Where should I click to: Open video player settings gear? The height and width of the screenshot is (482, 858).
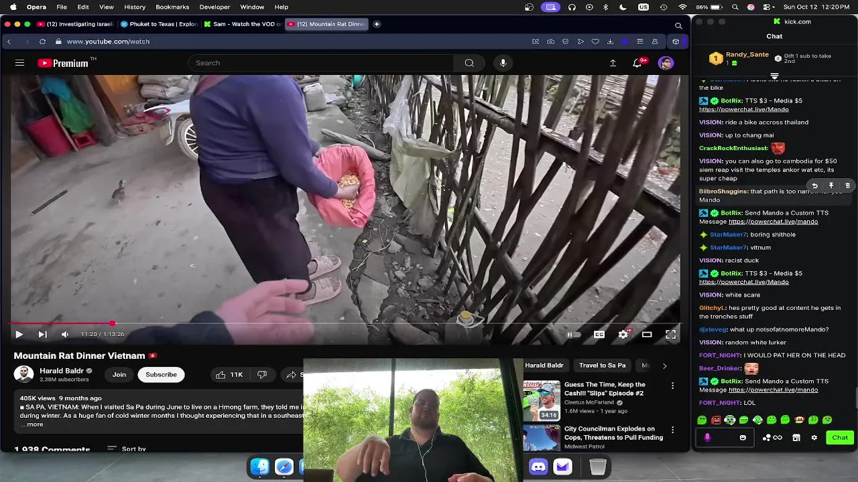[x=623, y=335]
